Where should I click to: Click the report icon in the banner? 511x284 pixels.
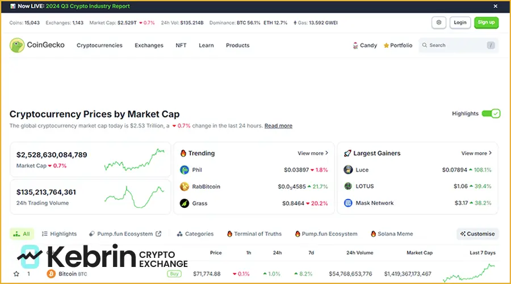12,6
